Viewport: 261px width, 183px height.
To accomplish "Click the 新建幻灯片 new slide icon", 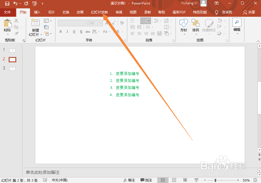I will [35, 23].
